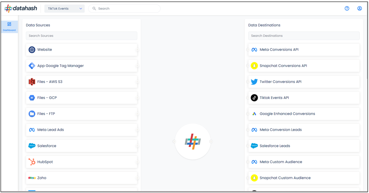Select the Website source label
The width and height of the screenshot is (369, 193).
point(45,50)
